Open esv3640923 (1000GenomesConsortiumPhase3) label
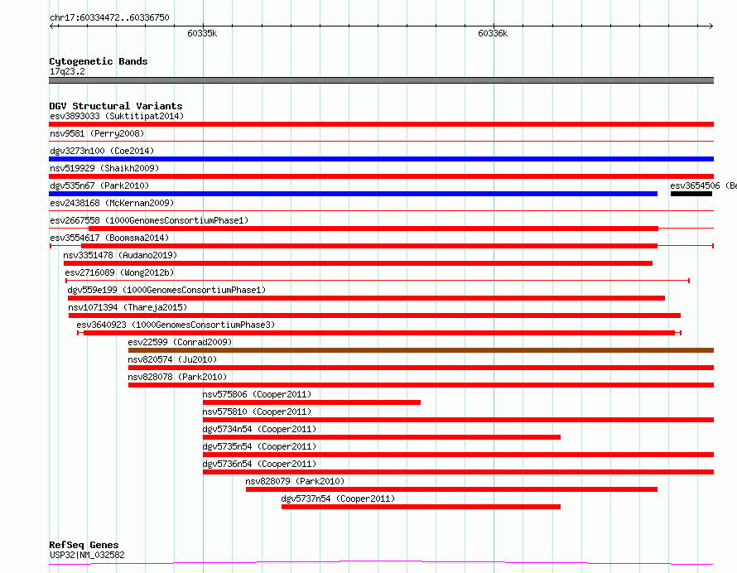This screenshot has height=573, width=737. click(176, 325)
